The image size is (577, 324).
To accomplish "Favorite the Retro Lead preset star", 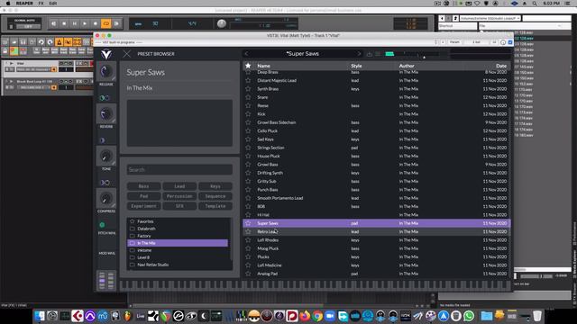I will tap(248, 232).
